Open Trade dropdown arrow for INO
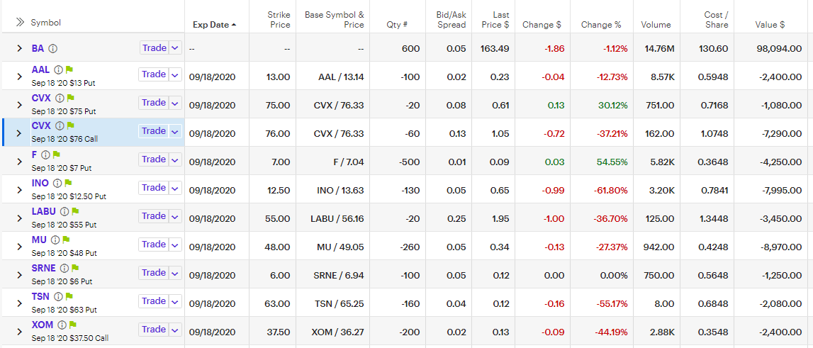This screenshot has height=348, width=813. (175, 188)
